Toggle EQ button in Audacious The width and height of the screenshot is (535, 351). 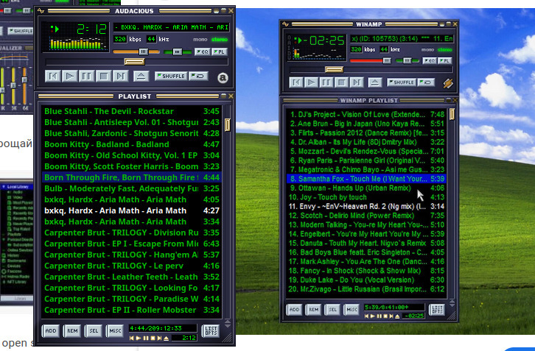click(x=203, y=52)
